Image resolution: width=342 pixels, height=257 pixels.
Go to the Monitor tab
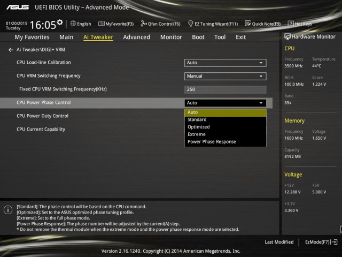pyautogui.click(x=171, y=37)
